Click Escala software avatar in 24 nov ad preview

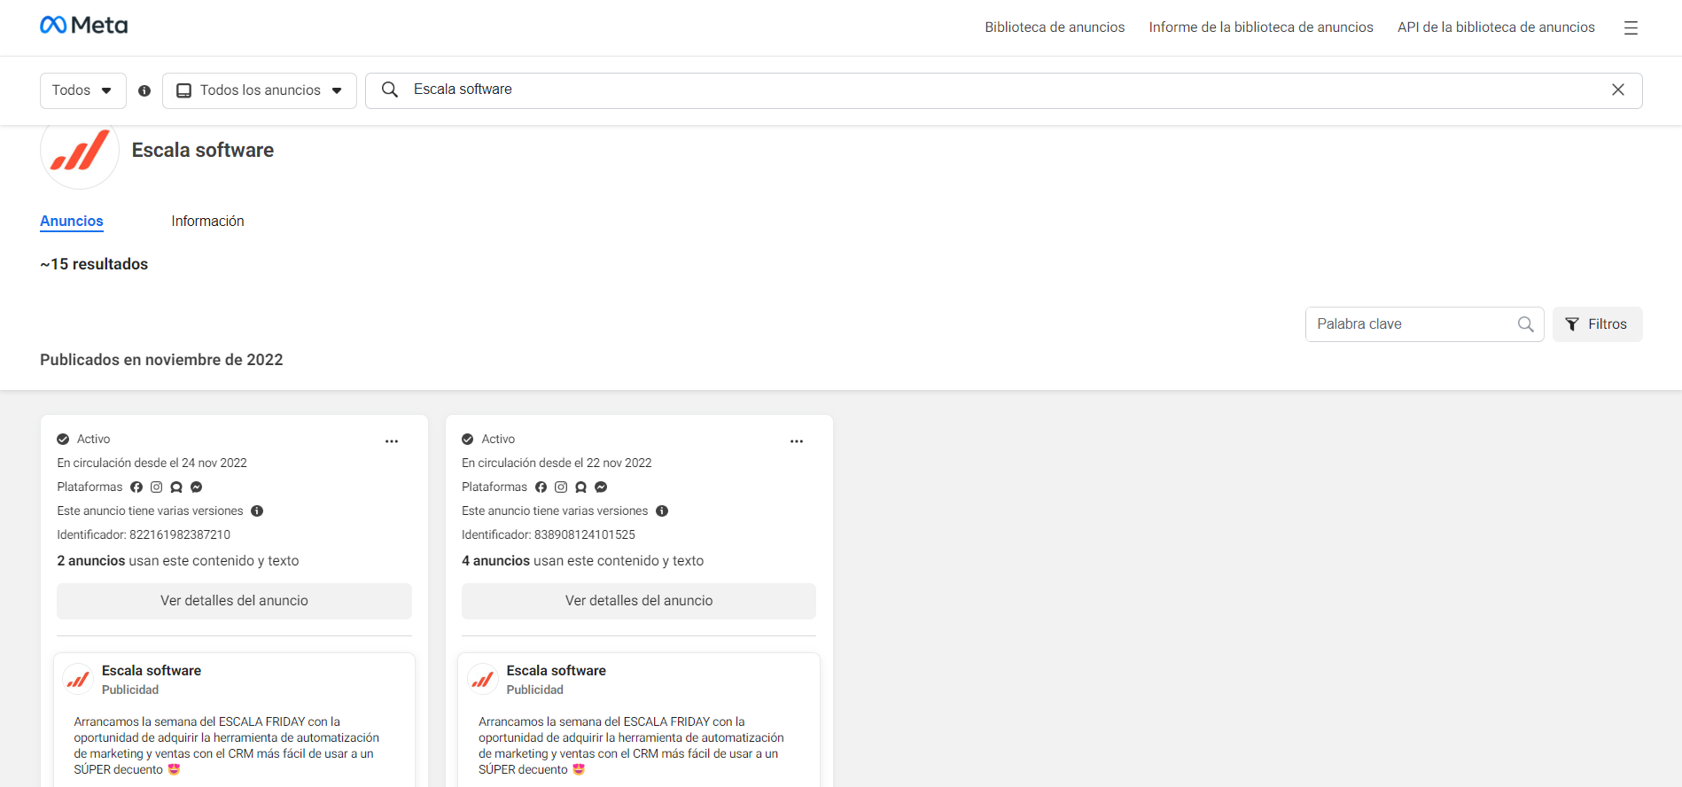[78, 680]
